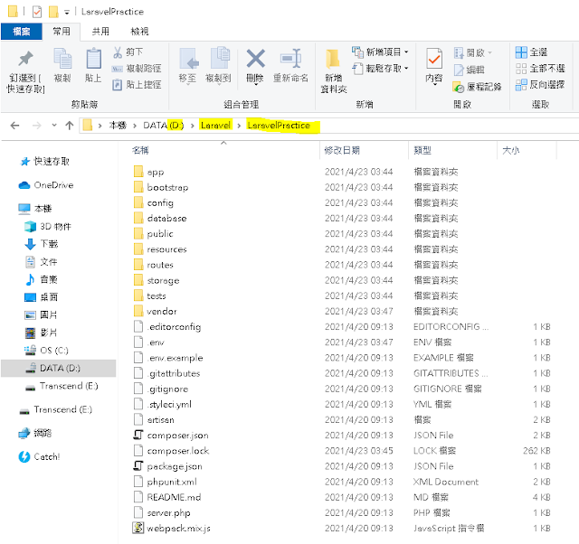
Task: Select the vendor folder
Action: (155, 311)
